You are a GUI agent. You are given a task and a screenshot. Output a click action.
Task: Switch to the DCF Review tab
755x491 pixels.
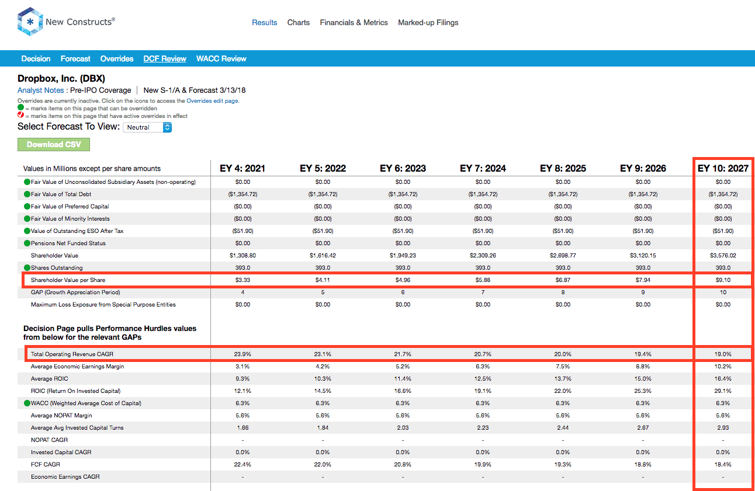coord(165,59)
